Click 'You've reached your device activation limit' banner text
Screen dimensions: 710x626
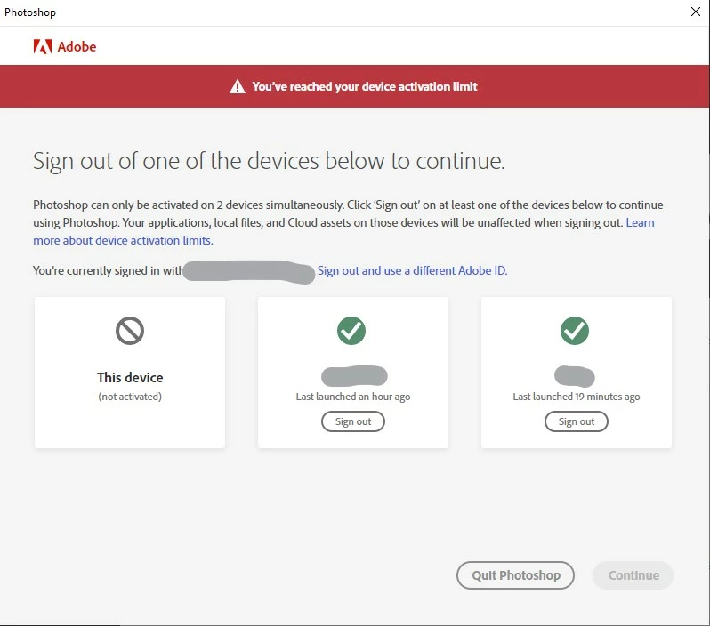click(x=365, y=86)
